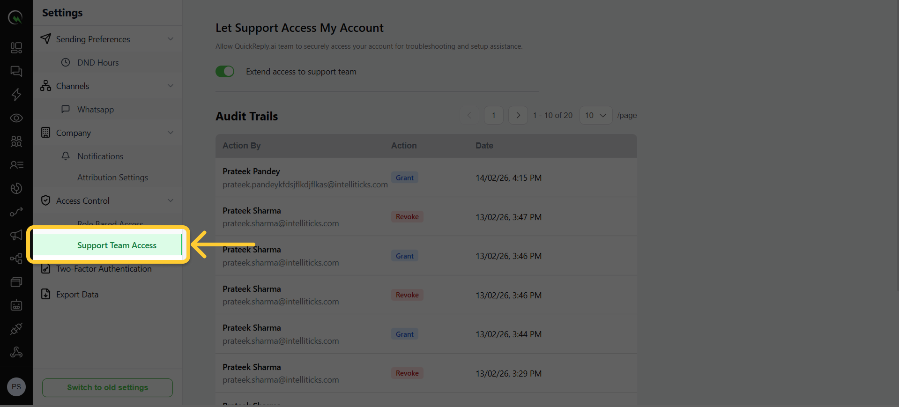899x407 pixels.
Task: Click the eye icon in sidebar
Action: coord(16,118)
